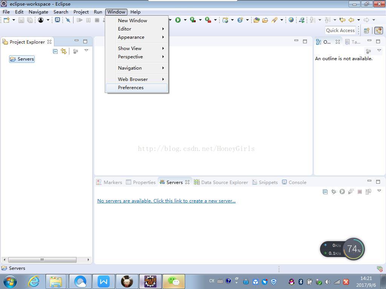Expand the Web Browser submenu
The width and height of the screenshot is (386, 289).
[136, 79]
